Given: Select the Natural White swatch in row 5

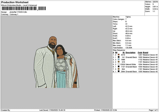Looking at the screenshot, I should point(118,64).
